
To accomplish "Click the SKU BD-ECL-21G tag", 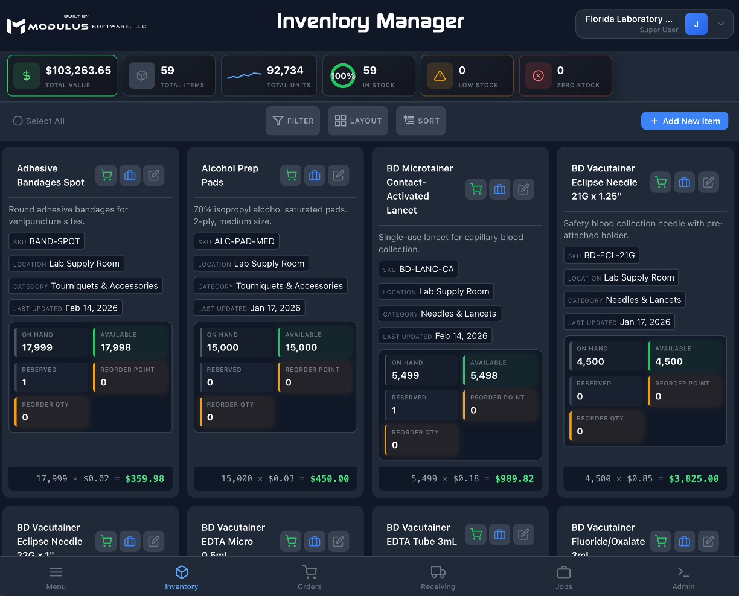I will [601, 255].
